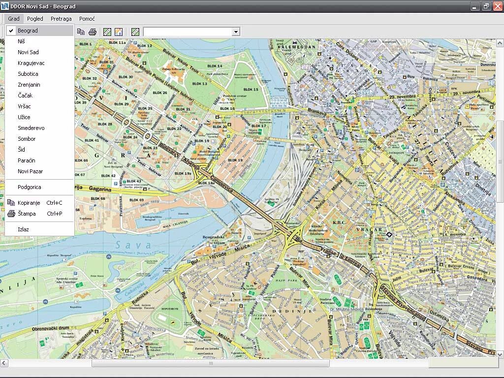Open the Pogled menu
This screenshot has height=378, width=504.
pos(35,19)
